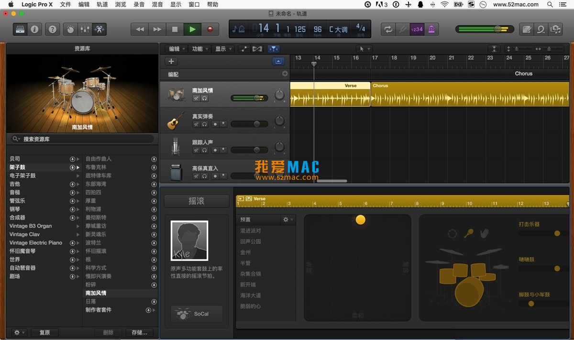Solo the 南加风情 track headphones

tap(204, 98)
